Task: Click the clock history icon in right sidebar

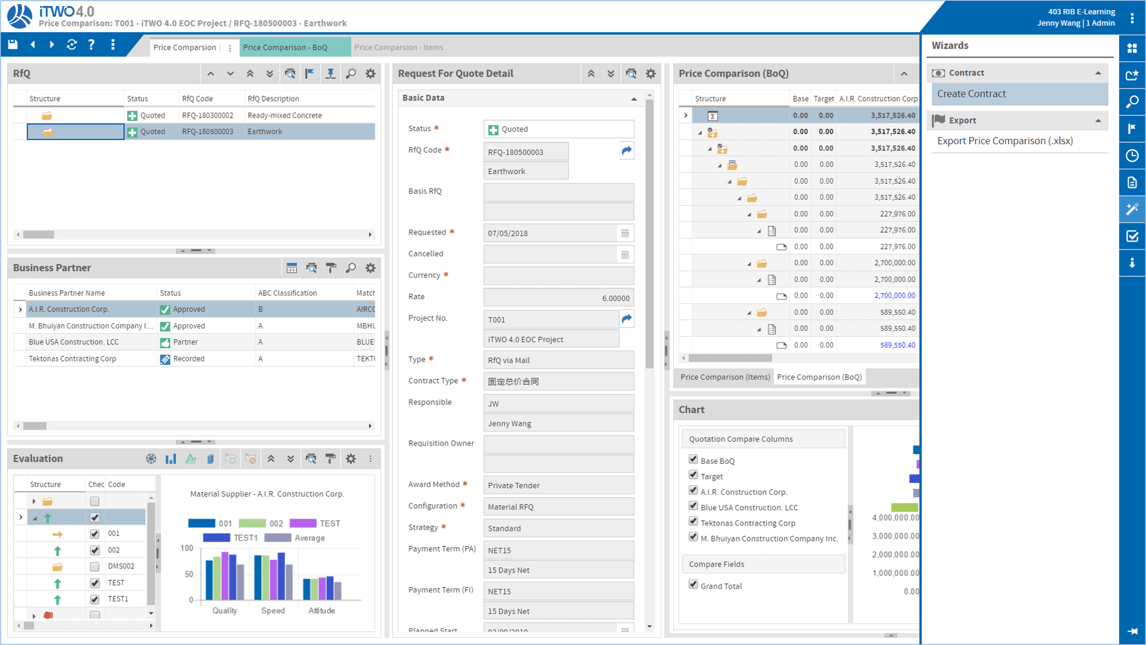Action: [1132, 156]
